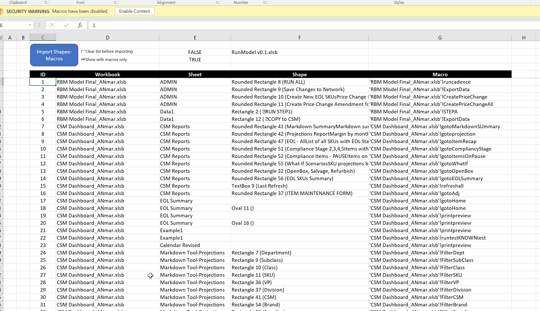The image size is (540, 311).
Task: Click the formula bar Enter checkmark icon
Action: (66, 25)
